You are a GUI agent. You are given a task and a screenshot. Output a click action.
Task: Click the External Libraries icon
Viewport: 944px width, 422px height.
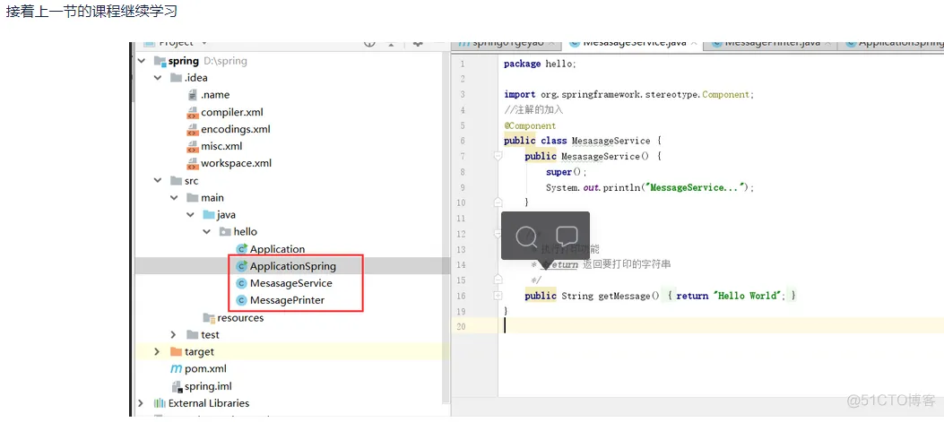tap(160, 402)
